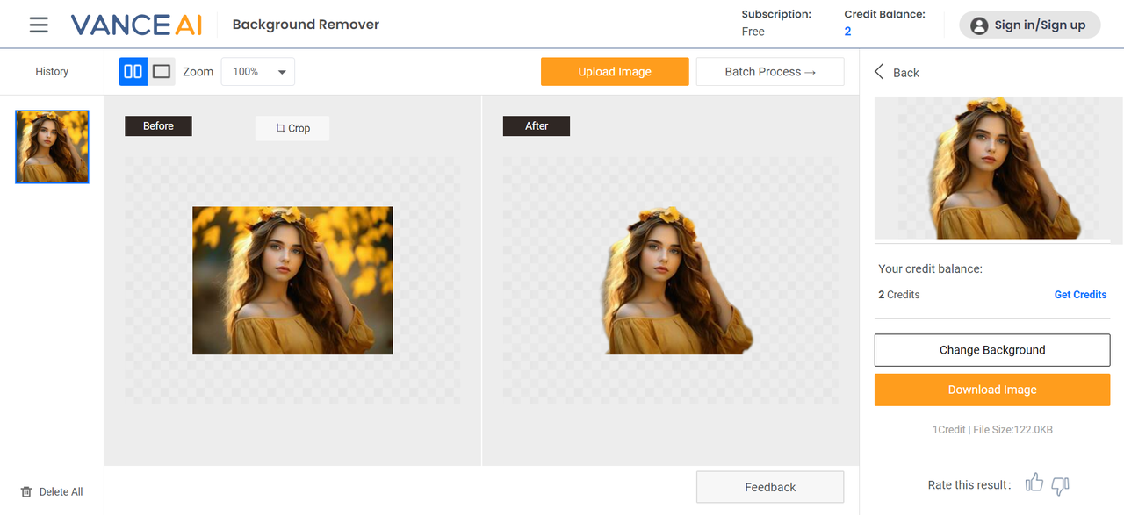Click Download Image
Viewport: 1124px width, 515px height.
(992, 390)
